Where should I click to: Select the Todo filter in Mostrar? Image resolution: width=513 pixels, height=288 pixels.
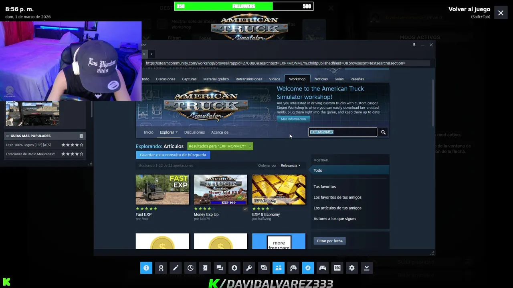(350, 170)
